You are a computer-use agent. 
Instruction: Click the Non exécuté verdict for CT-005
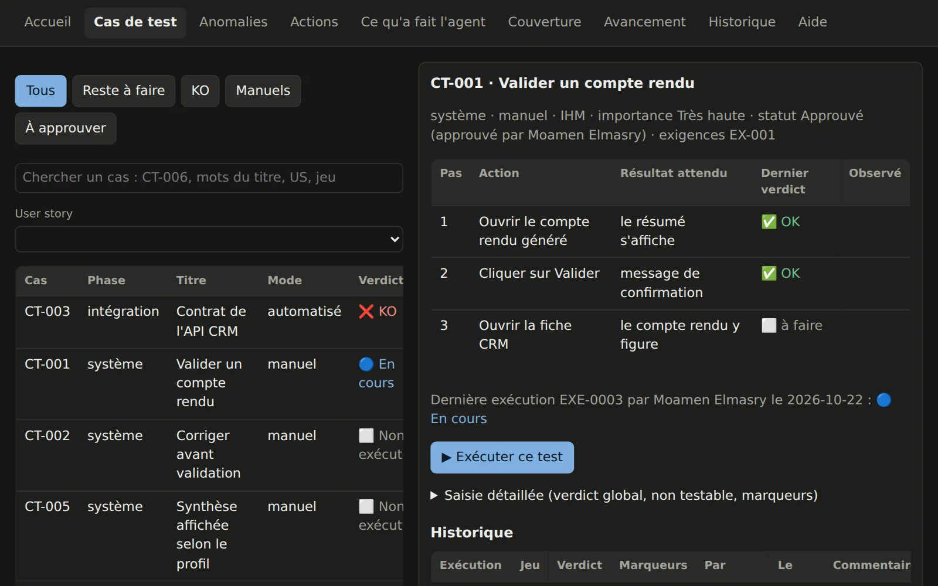click(x=381, y=516)
